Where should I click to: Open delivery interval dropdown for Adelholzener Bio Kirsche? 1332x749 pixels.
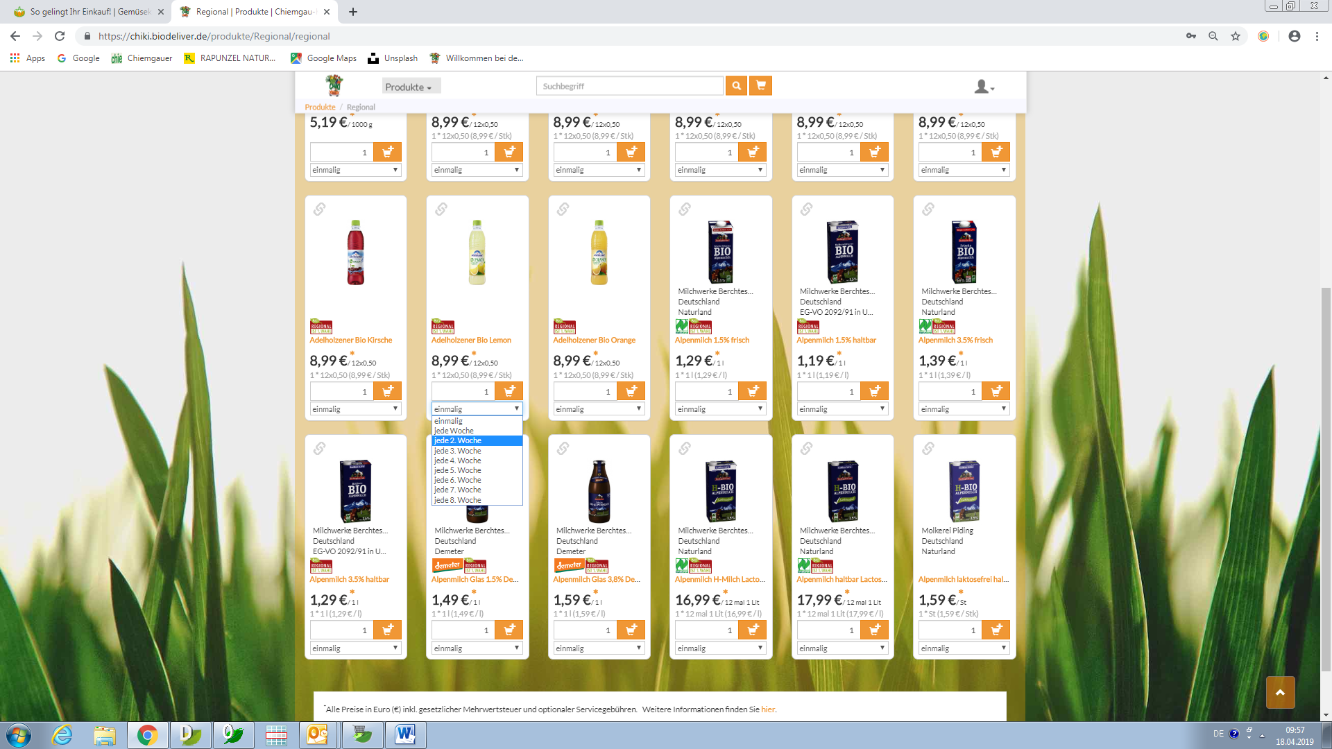pyautogui.click(x=356, y=409)
